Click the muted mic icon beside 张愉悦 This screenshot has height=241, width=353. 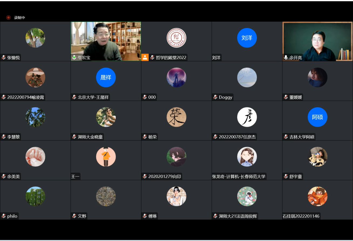4,57
